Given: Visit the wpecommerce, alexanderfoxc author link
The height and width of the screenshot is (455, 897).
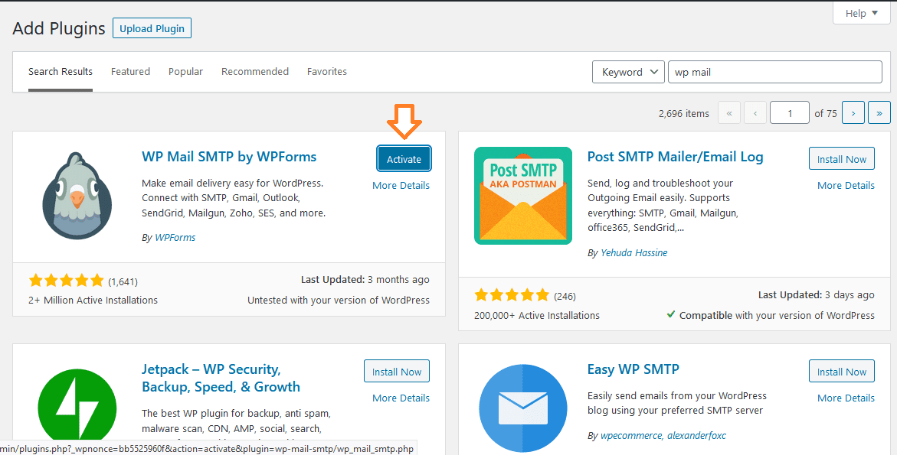Looking at the screenshot, I should click(x=663, y=436).
